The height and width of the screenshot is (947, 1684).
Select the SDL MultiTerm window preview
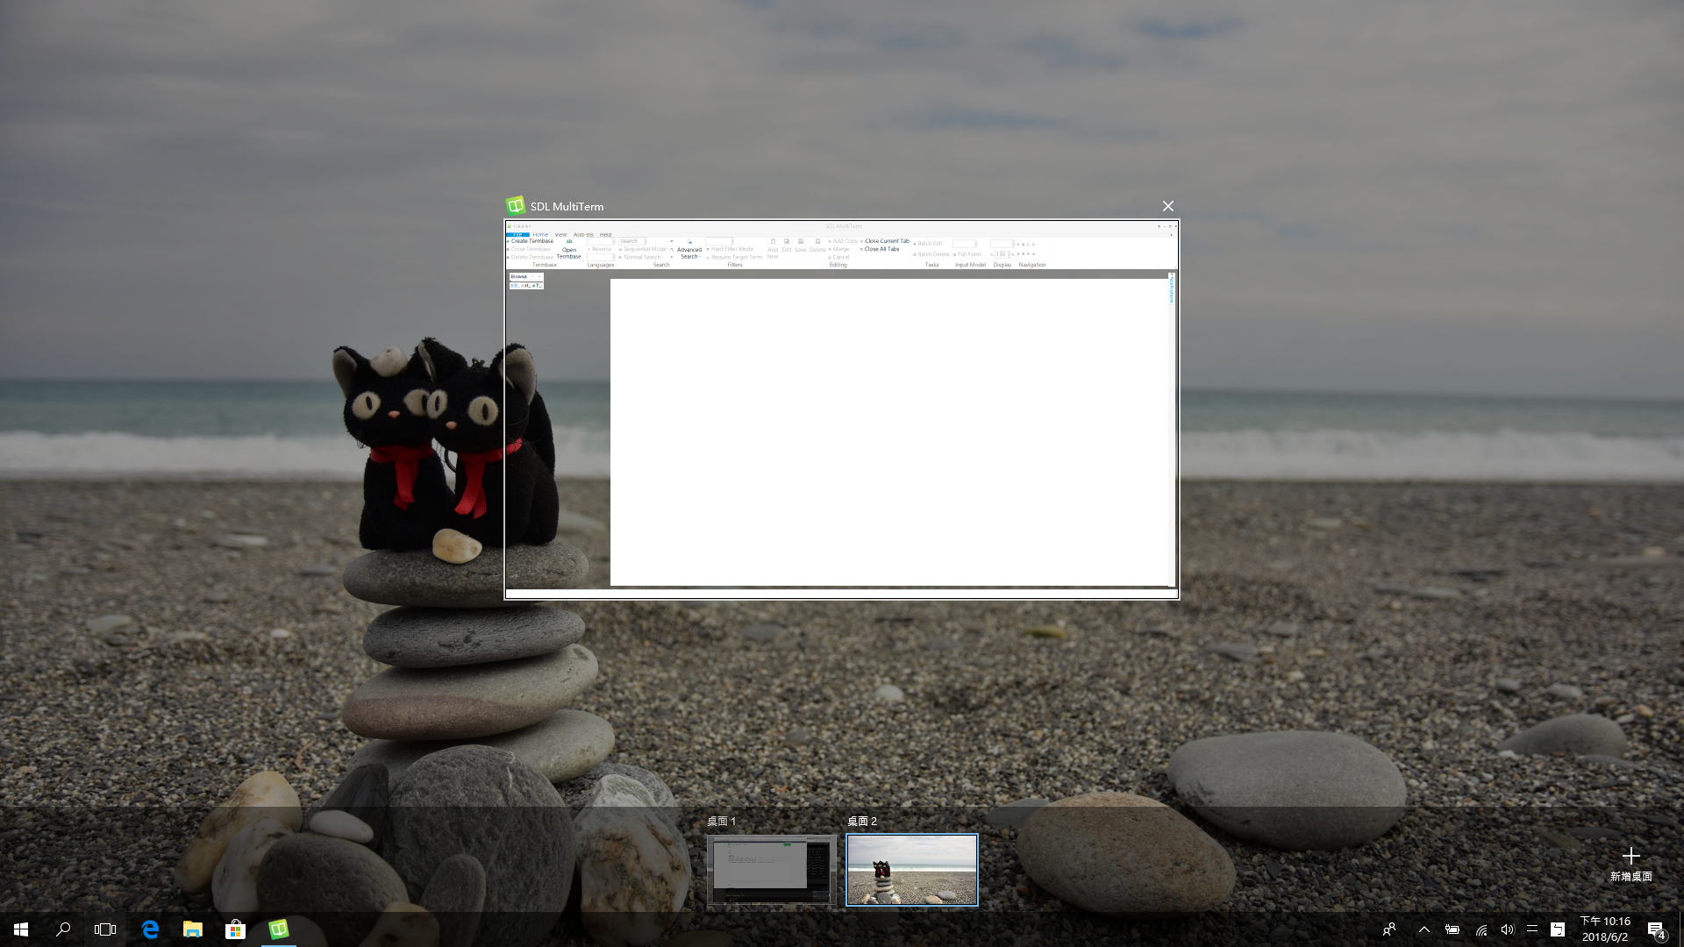(842, 409)
